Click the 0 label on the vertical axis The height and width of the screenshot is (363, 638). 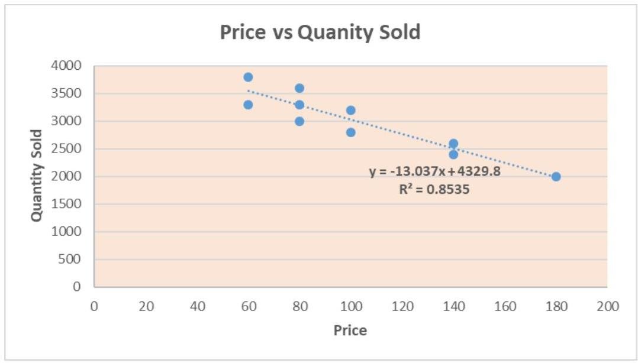76,287
